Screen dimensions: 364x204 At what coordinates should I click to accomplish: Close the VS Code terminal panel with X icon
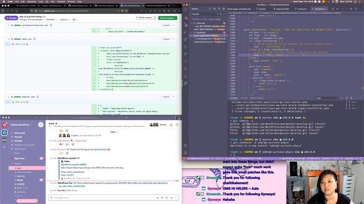click(x=360, y=98)
